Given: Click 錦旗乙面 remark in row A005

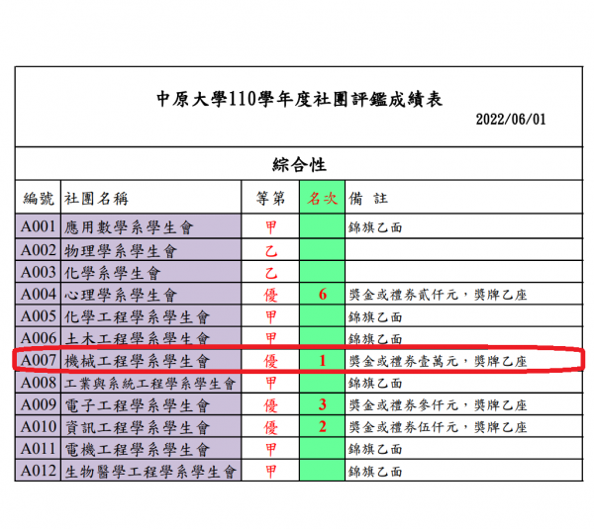Looking at the screenshot, I should pos(375,317).
